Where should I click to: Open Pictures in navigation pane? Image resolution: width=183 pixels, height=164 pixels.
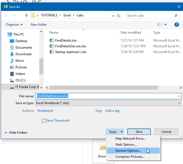pos(21,67)
